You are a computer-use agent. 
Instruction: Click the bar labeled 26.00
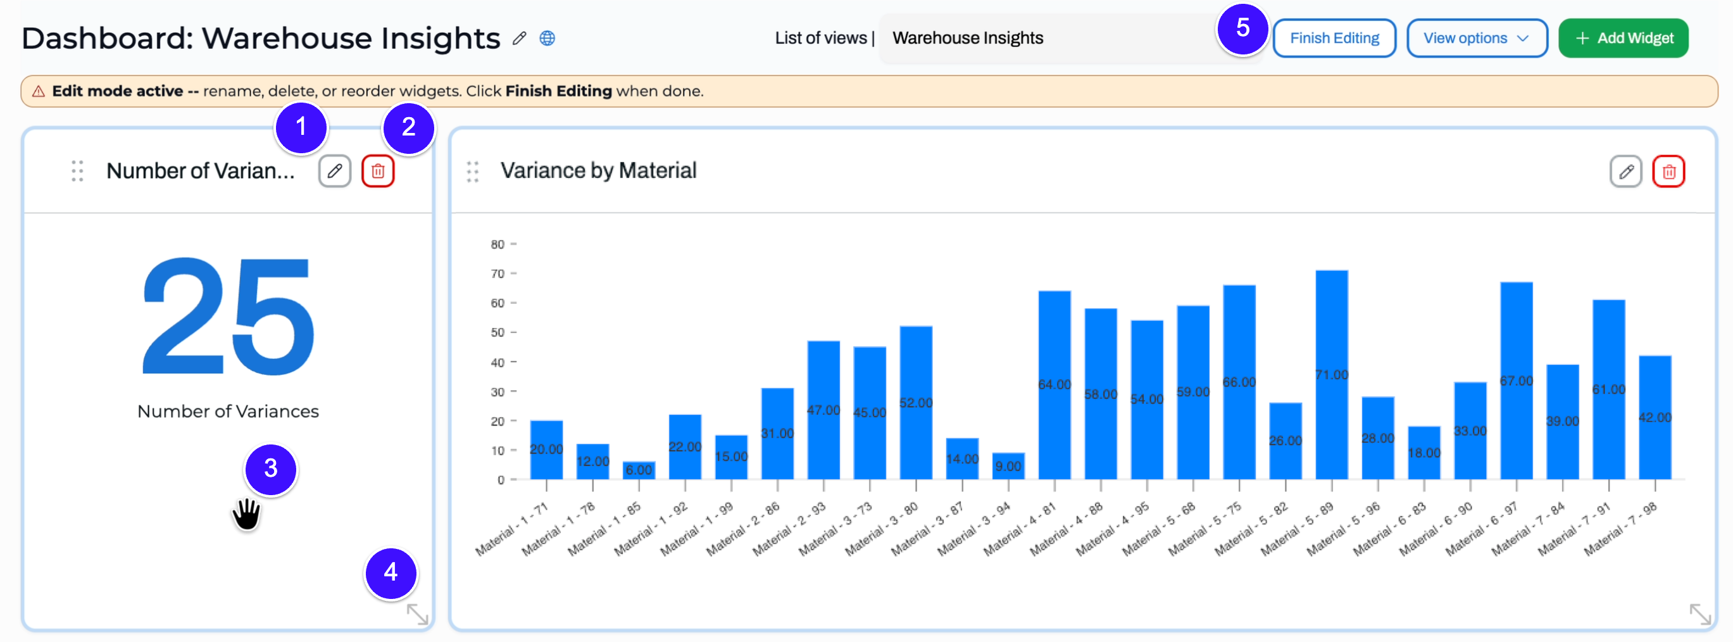coord(1285,441)
